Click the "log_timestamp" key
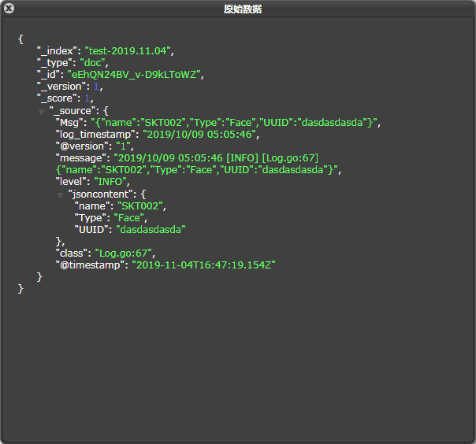 click(x=95, y=135)
